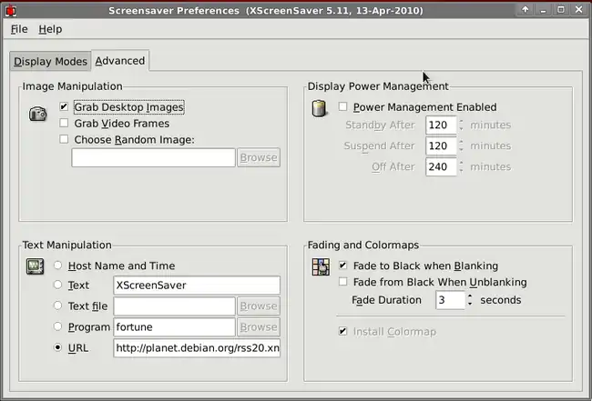Select the Program radio option
This screenshot has width=592, height=401.
click(58, 327)
